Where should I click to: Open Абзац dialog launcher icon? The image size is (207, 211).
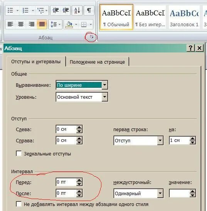tap(92, 37)
